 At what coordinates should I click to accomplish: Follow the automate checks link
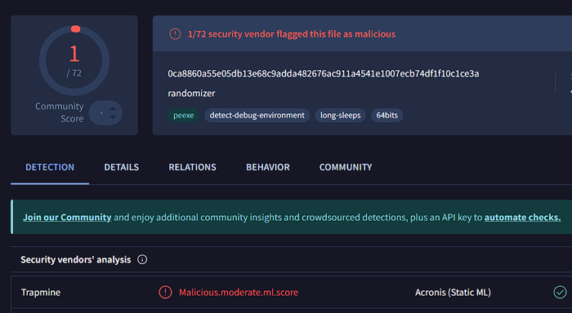(x=522, y=218)
